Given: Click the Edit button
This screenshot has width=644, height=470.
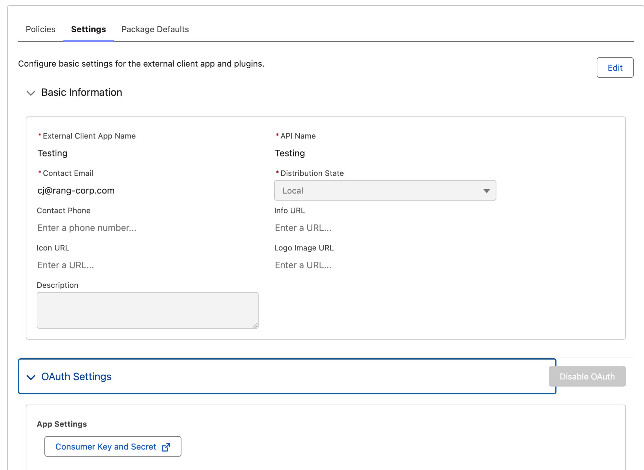Looking at the screenshot, I should [615, 68].
